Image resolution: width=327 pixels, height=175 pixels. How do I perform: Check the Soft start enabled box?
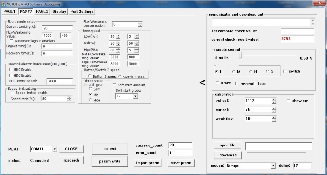[115, 85]
